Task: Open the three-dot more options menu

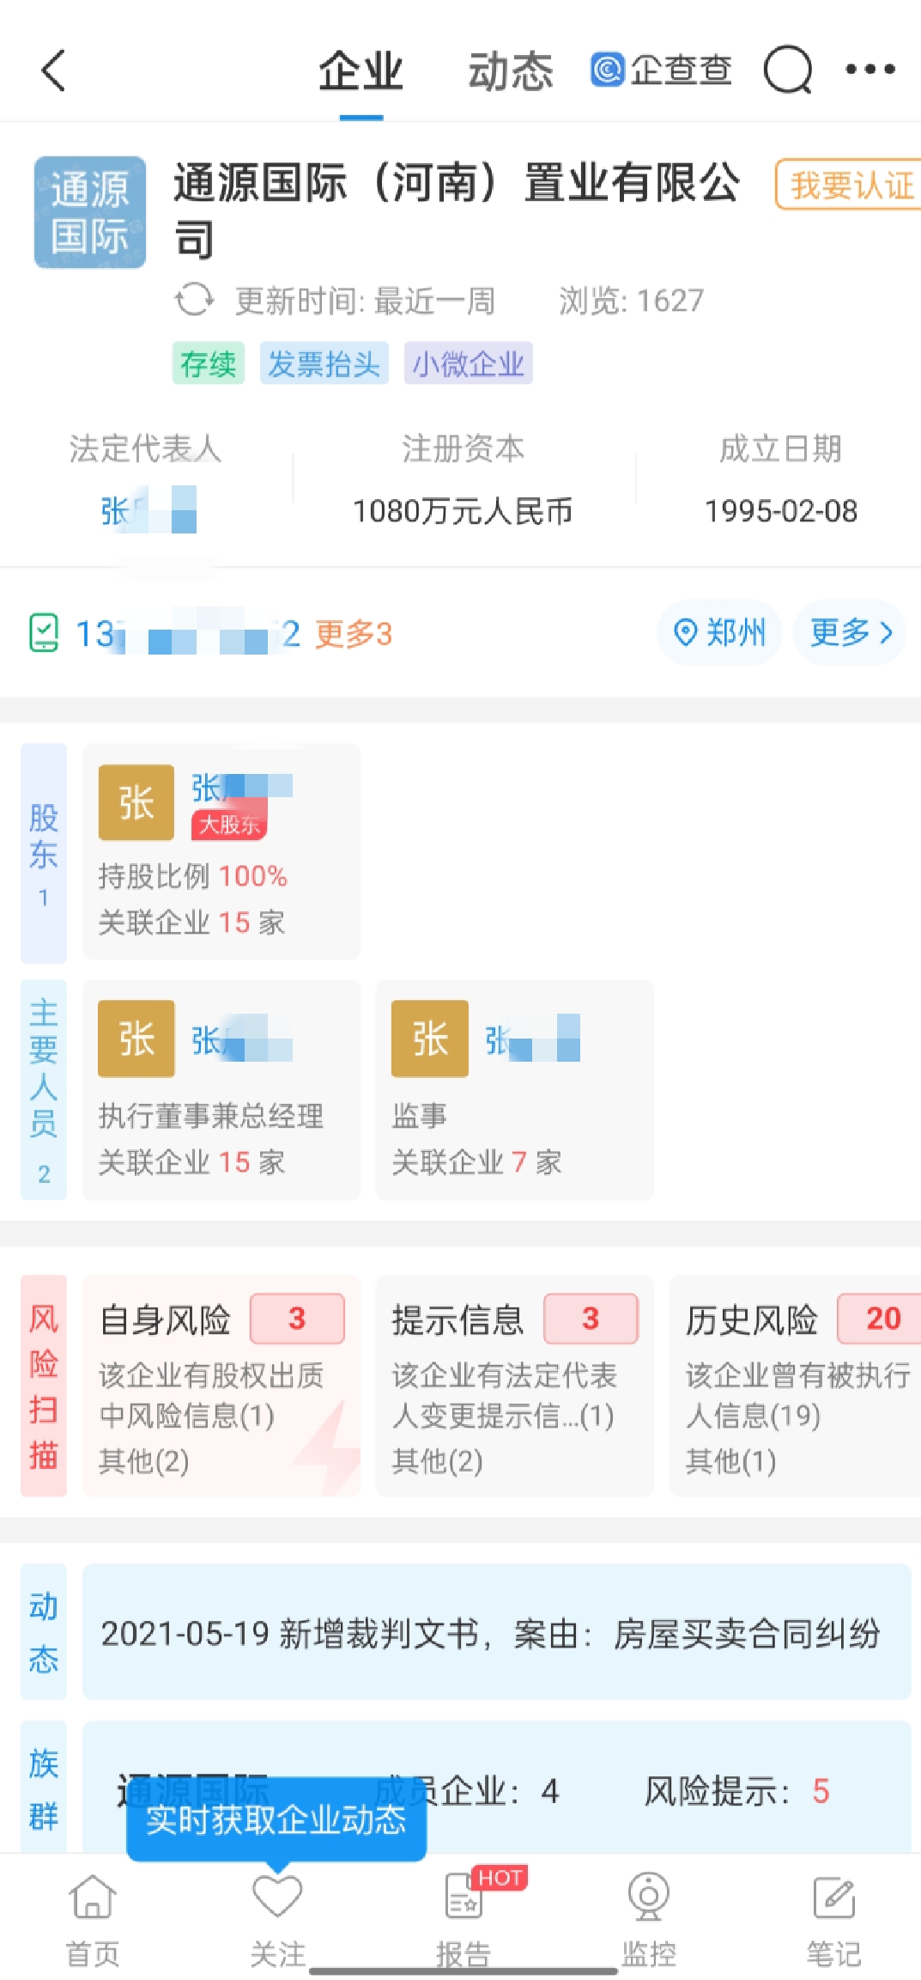Action: (x=869, y=70)
